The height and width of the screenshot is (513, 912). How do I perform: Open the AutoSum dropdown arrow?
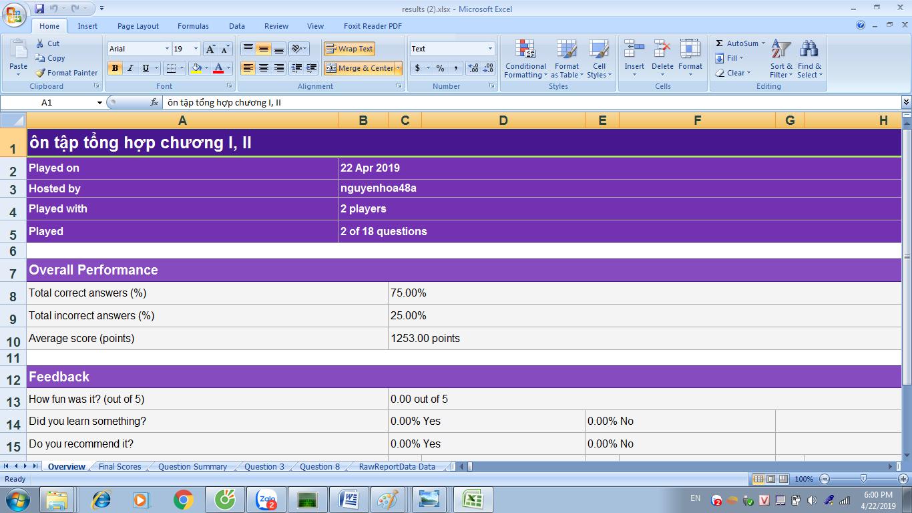[x=763, y=43]
